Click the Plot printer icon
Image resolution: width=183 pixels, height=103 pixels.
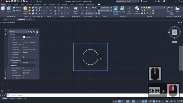pyautogui.click(x=24, y=1)
